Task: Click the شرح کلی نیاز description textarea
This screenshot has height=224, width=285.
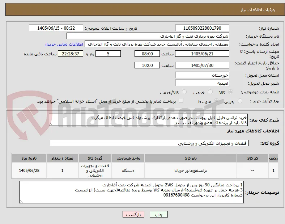Action: click(x=148, y=120)
